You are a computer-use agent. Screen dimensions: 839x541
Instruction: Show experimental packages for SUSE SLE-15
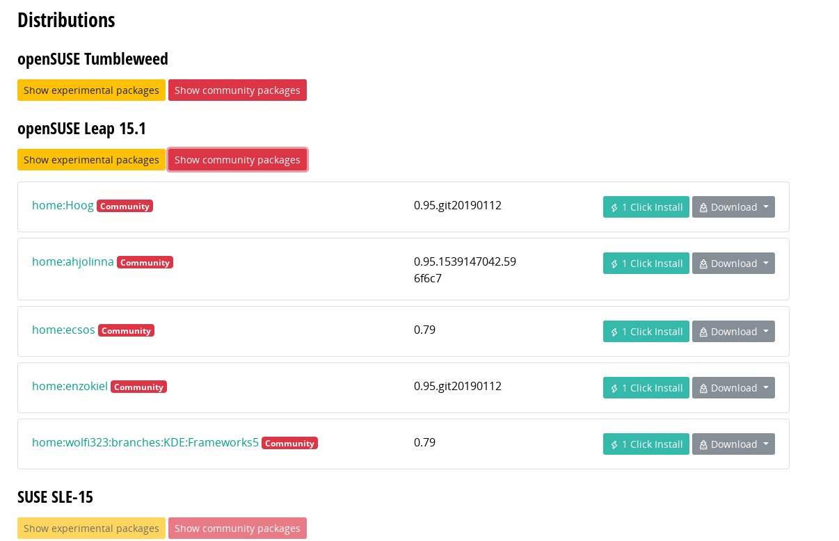point(91,528)
